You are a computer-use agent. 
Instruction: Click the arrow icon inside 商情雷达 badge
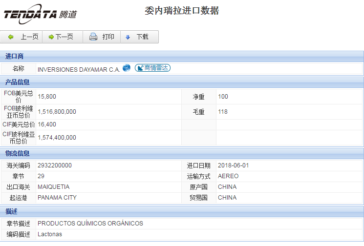pyautogui.click(x=139, y=68)
